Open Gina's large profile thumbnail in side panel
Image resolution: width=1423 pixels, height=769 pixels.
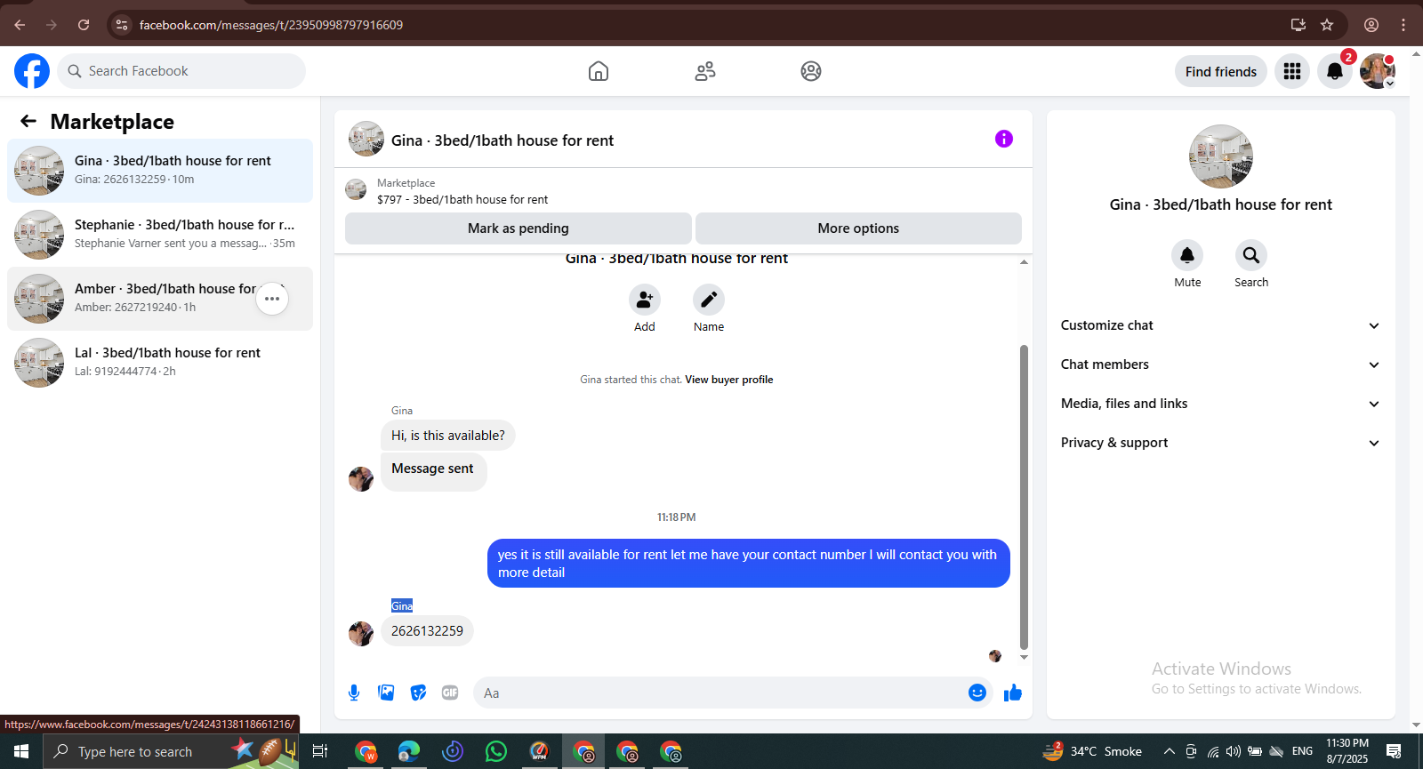(x=1221, y=156)
